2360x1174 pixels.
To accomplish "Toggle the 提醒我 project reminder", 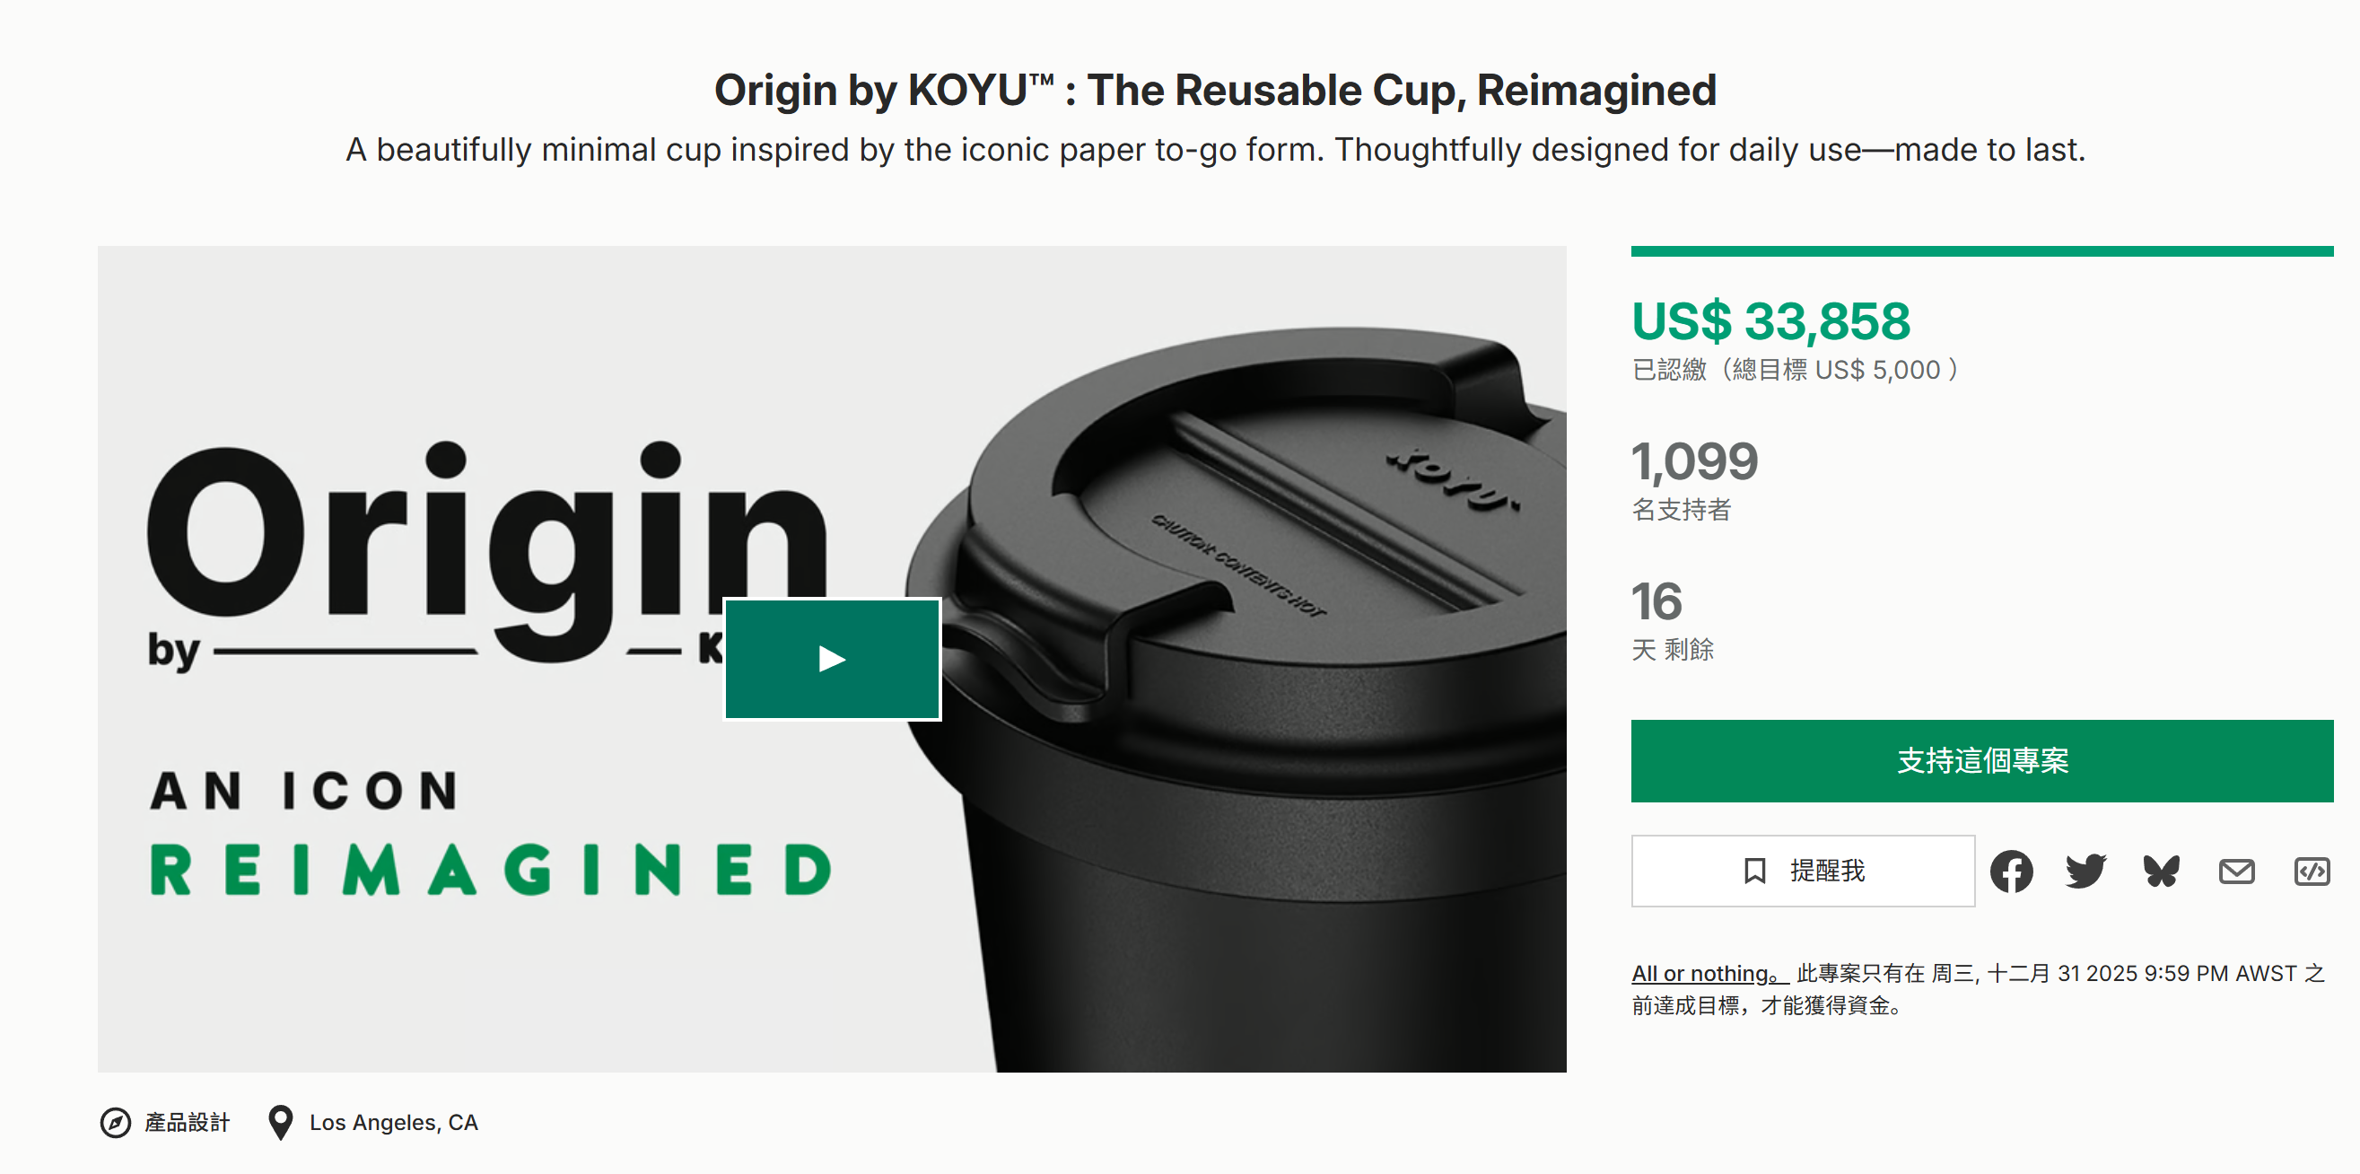I will tap(1802, 871).
